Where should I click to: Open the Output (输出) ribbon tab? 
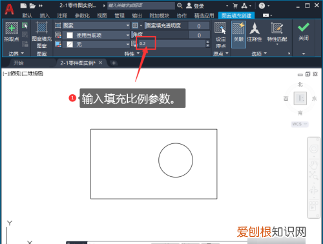coord(137,15)
